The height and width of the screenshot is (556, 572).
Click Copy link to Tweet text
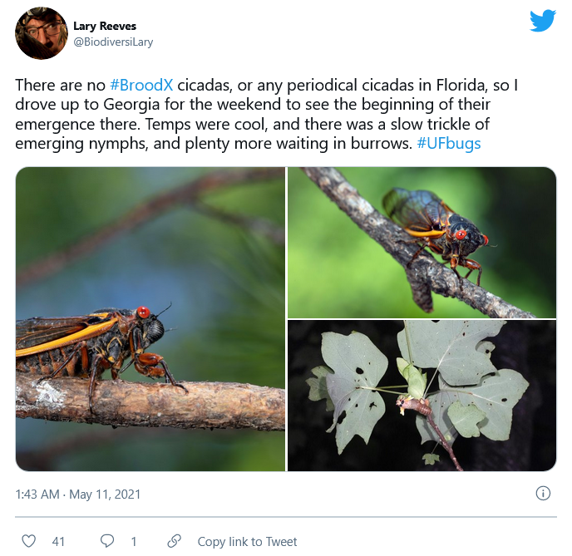[247, 541]
